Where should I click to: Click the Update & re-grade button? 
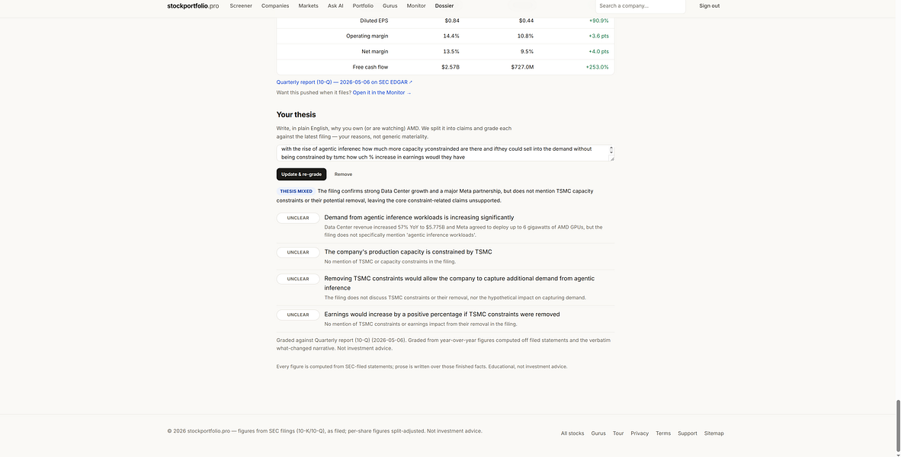(x=301, y=174)
